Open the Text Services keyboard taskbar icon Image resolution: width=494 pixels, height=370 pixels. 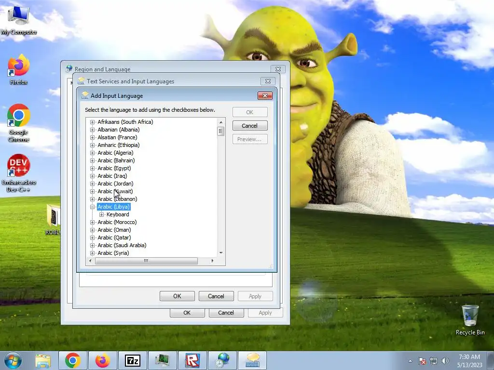(252, 360)
